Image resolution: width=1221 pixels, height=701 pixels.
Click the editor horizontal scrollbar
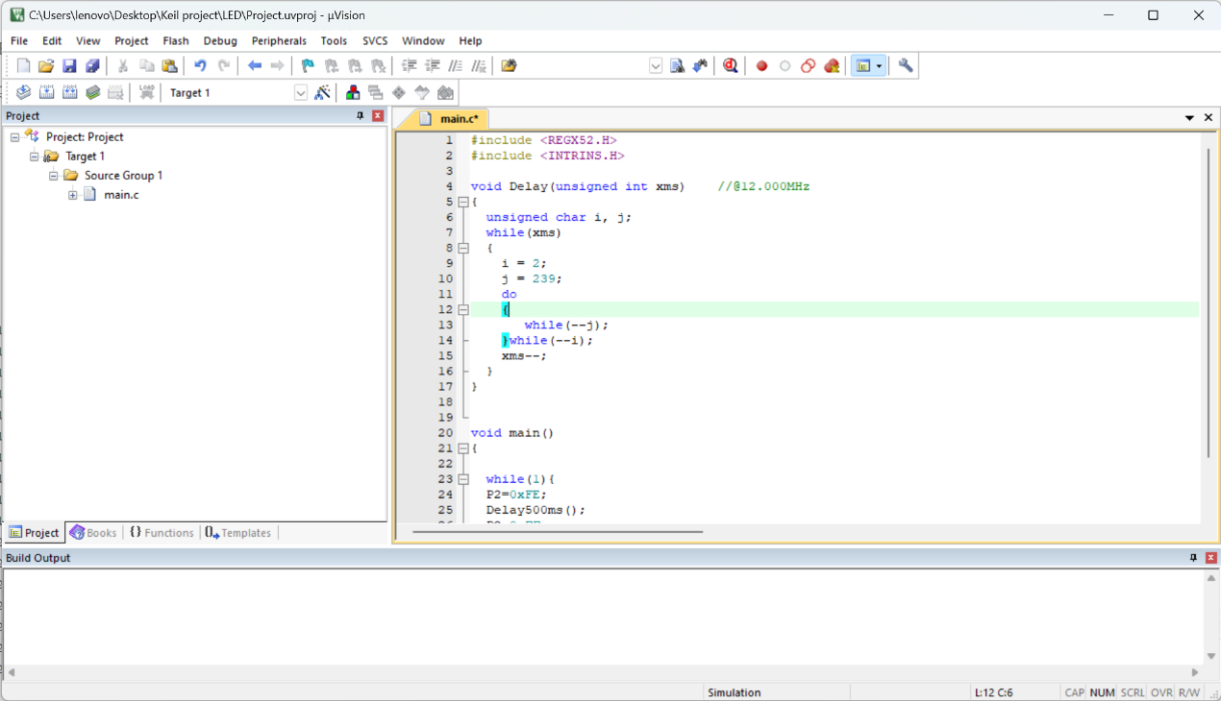(x=558, y=531)
